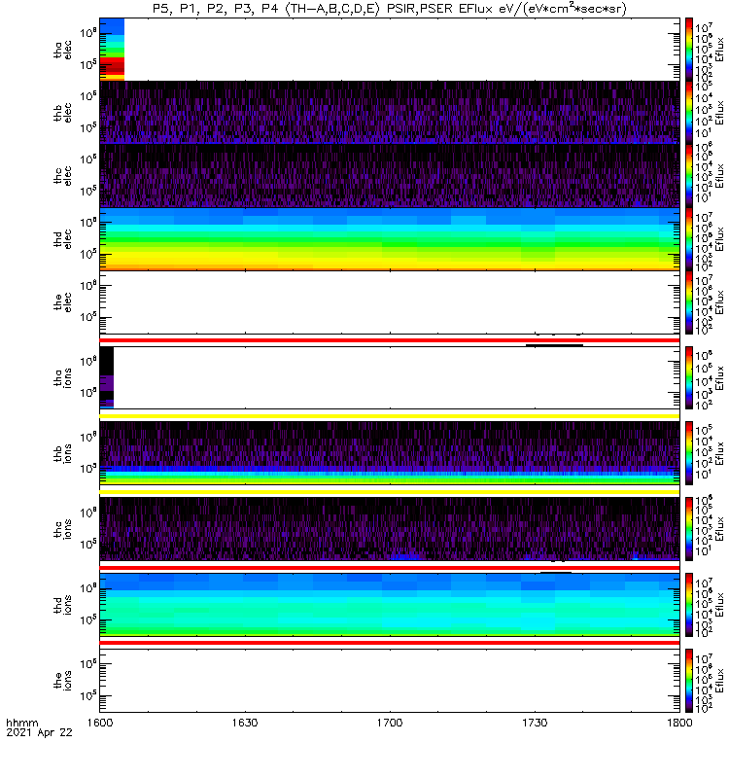Screen dimensions: 729x778
Task: Click the thb ions spectrogram panel
Action: click(x=390, y=453)
